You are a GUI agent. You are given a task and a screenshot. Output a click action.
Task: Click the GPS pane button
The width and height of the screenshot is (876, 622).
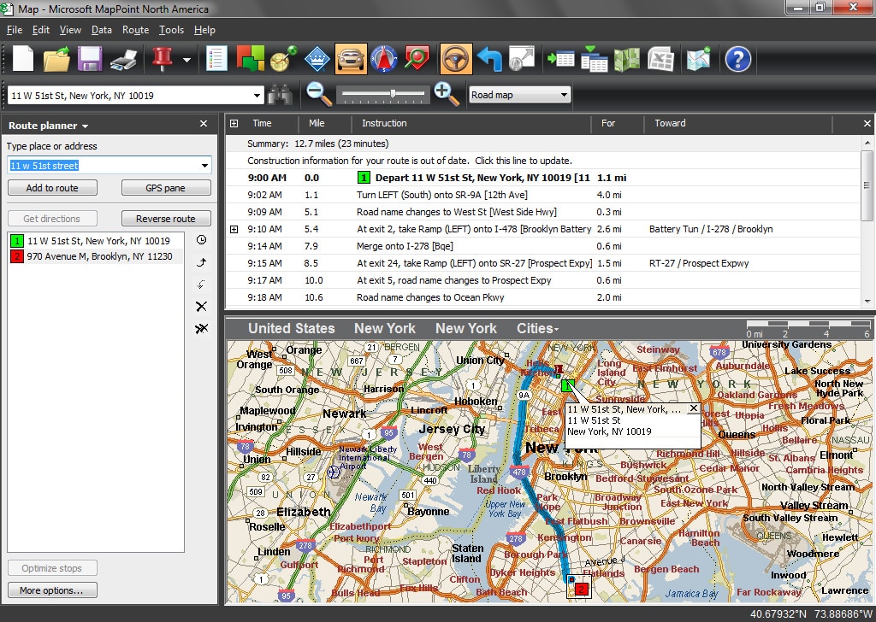tap(166, 188)
